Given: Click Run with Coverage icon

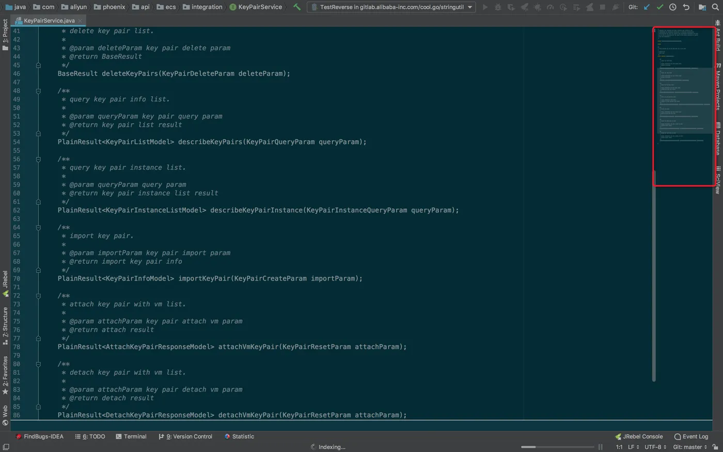Looking at the screenshot, I should (511, 7).
